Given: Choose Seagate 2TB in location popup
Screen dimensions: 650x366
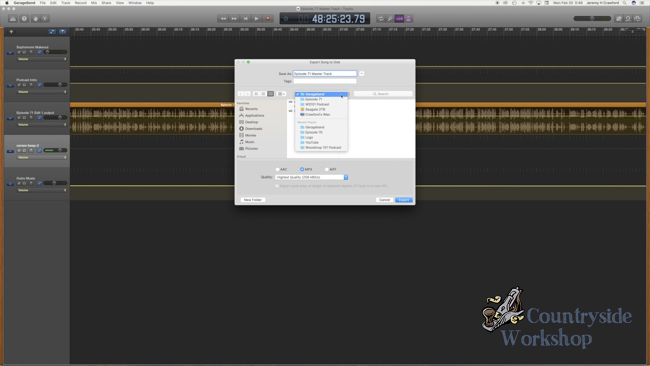Looking at the screenshot, I should coord(321,109).
